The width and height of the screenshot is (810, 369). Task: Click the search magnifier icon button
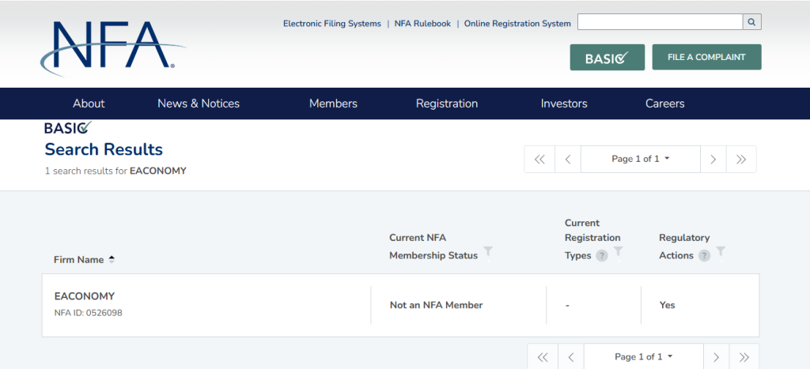pos(751,22)
